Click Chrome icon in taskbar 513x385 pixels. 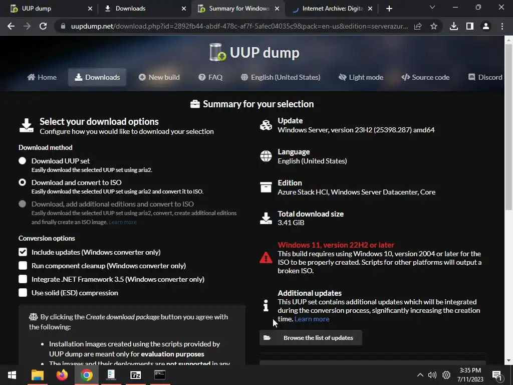point(86,375)
